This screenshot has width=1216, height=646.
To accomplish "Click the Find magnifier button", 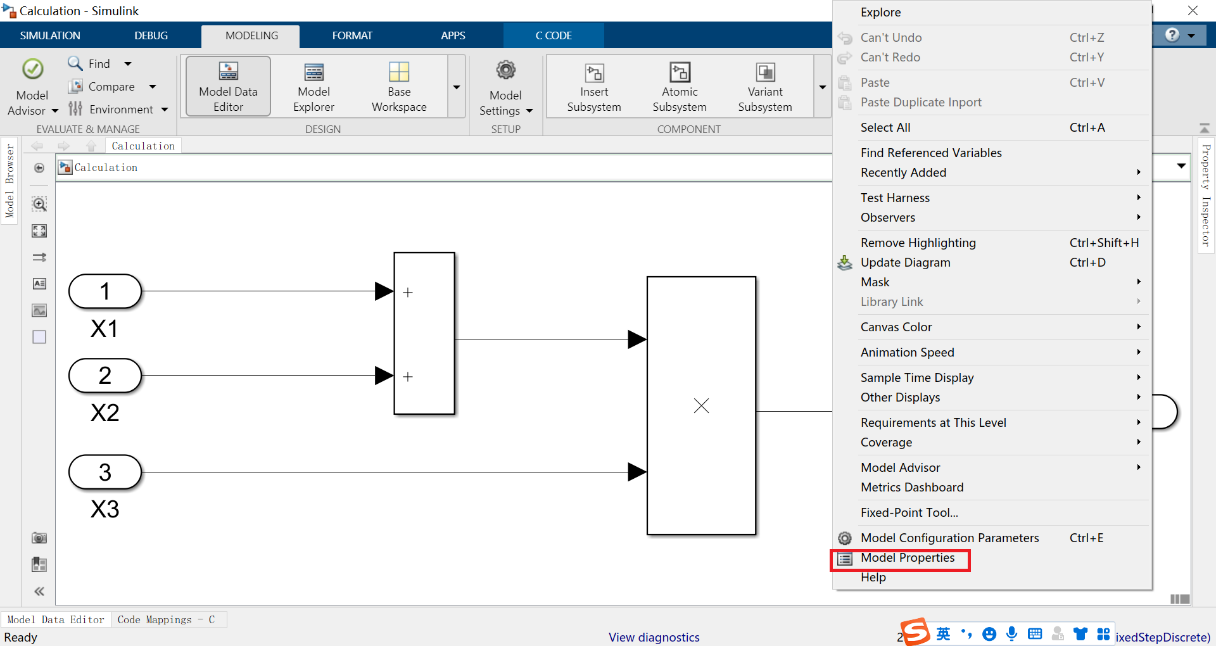I will tap(89, 63).
